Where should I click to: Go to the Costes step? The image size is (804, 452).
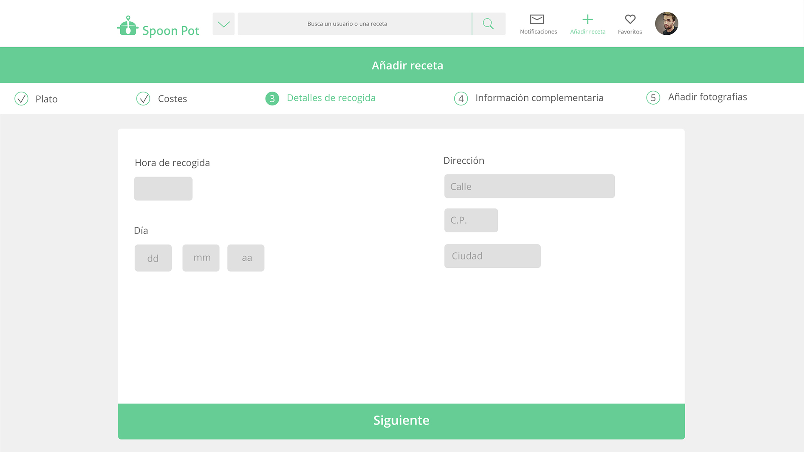pos(162,99)
